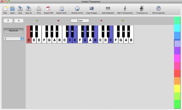Toggle the sharp (#) notation button
The height and width of the screenshot is (110, 182).
point(8,21)
